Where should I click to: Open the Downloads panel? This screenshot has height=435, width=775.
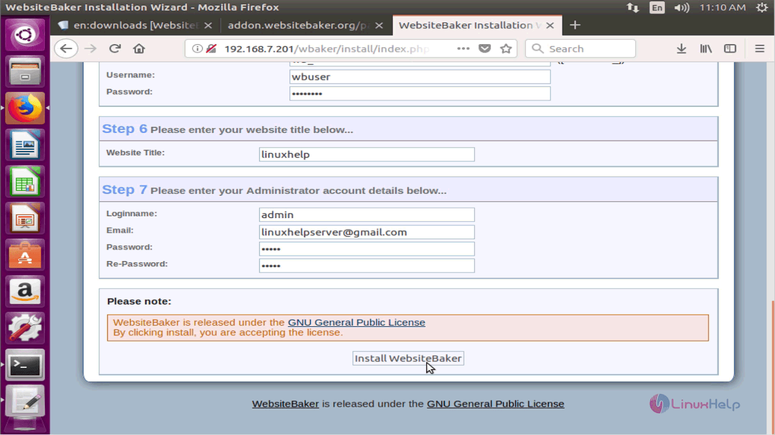pos(681,49)
